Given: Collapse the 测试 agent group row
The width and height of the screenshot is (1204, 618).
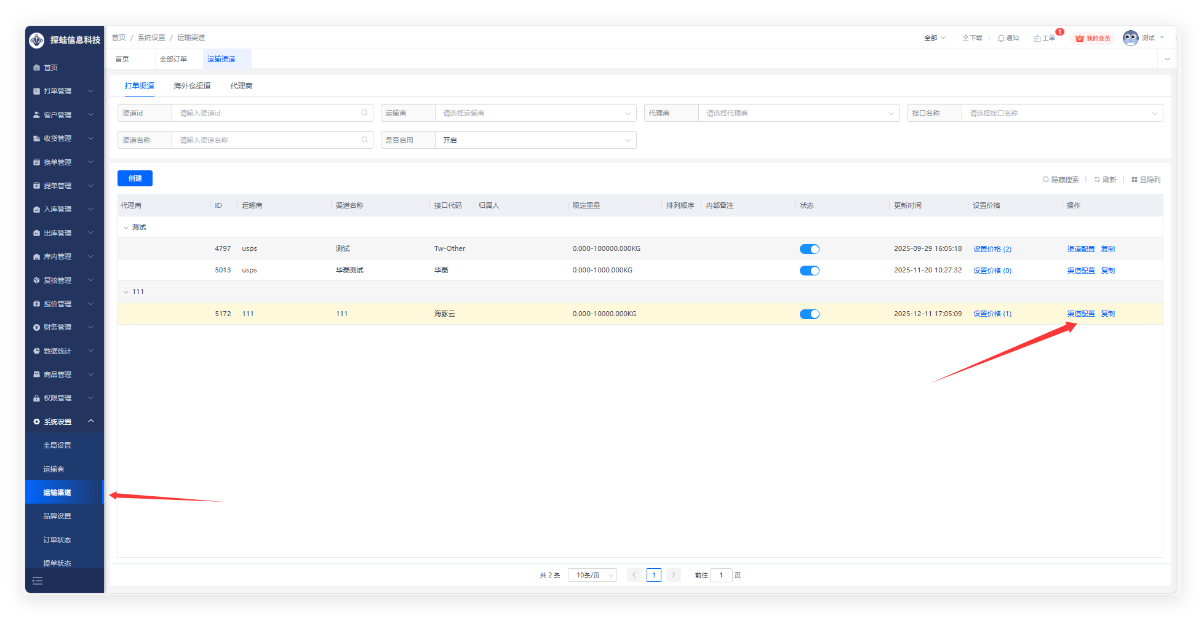Looking at the screenshot, I should pyautogui.click(x=126, y=228).
